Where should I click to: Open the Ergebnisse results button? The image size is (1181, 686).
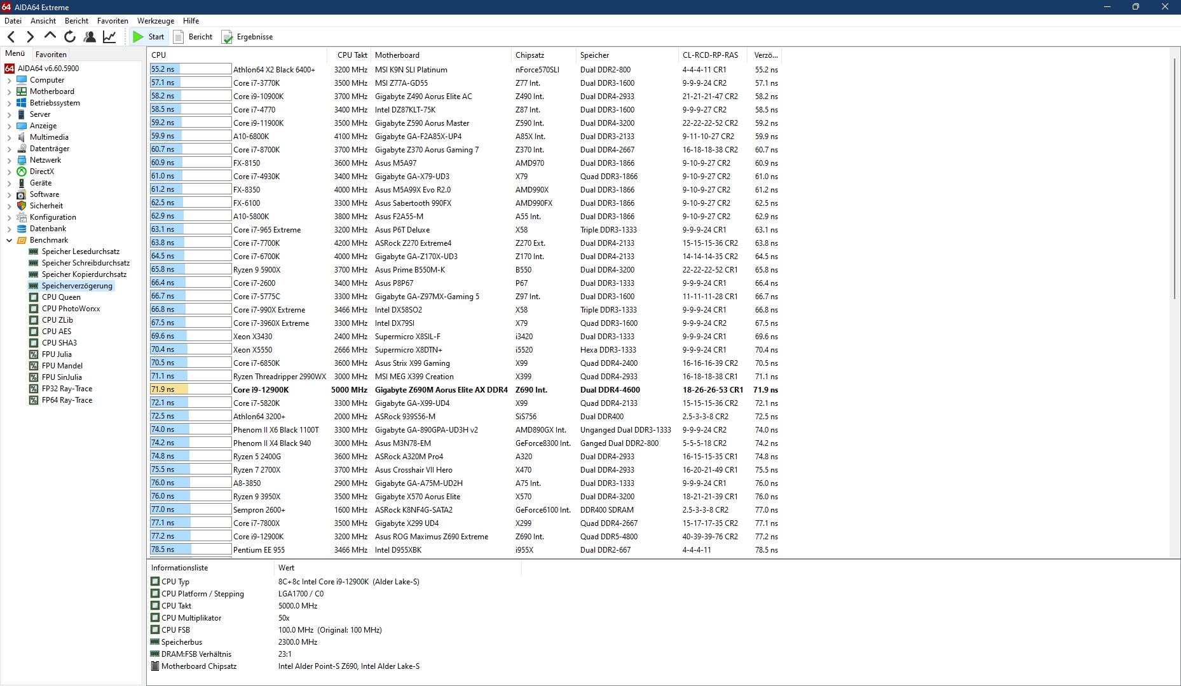[x=247, y=37]
